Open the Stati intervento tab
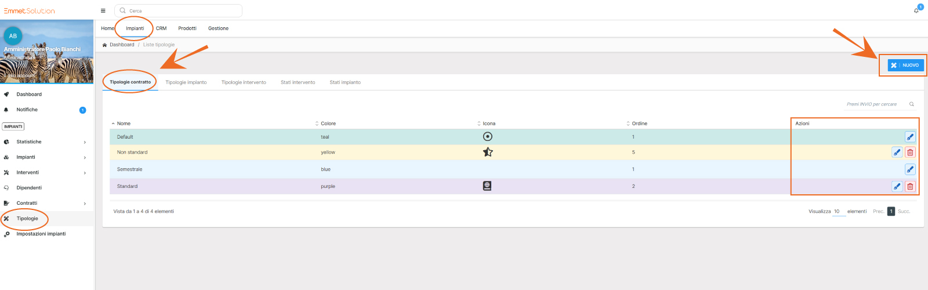 298,82
